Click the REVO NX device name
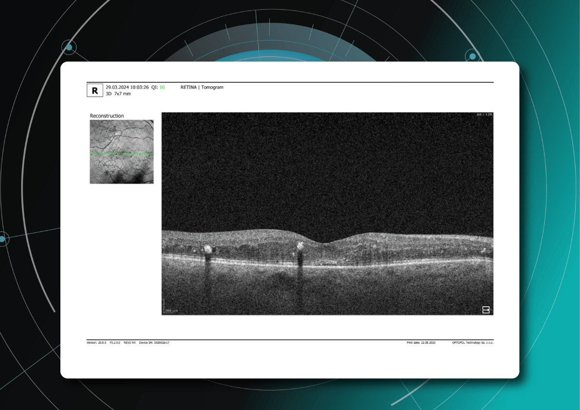 pyautogui.click(x=129, y=343)
